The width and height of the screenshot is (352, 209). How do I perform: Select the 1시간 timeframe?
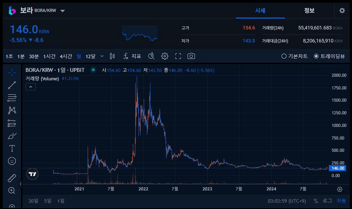(49, 56)
